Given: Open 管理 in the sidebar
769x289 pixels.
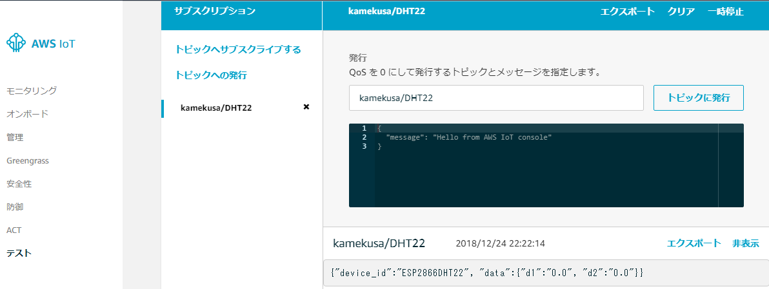Looking at the screenshot, I should click(15, 137).
